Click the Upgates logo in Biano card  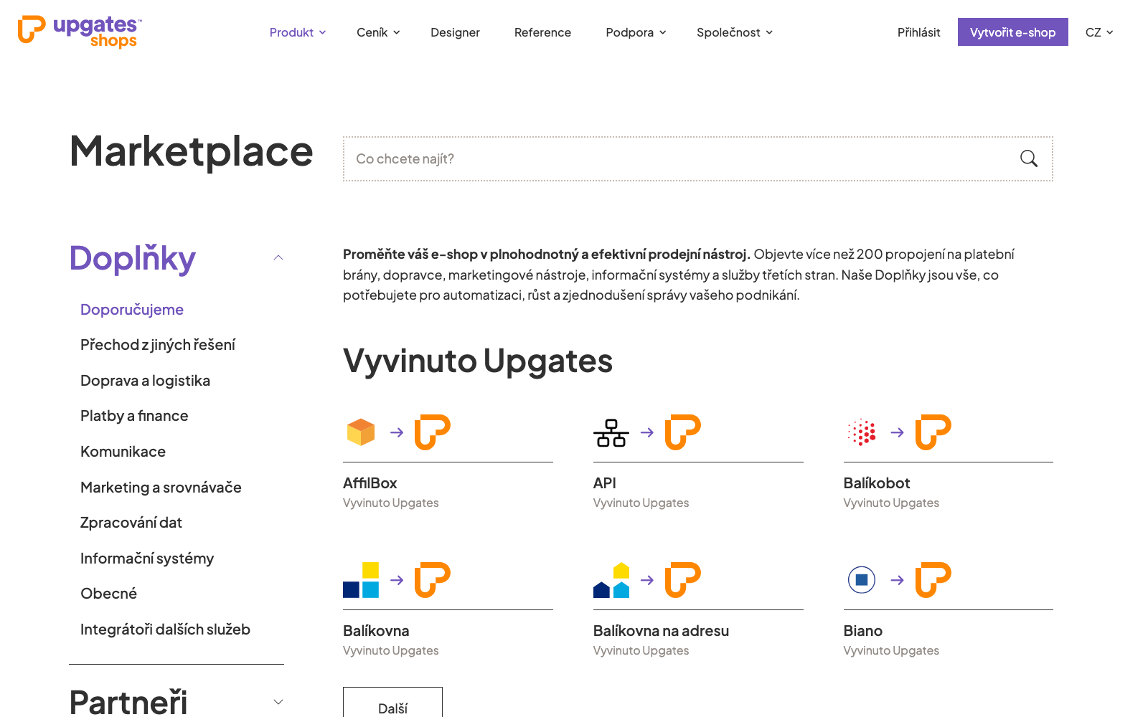click(933, 580)
